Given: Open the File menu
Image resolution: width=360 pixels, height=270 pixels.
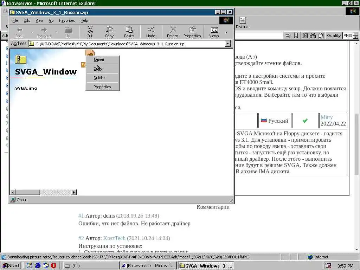Looking at the screenshot, I should point(15,20).
